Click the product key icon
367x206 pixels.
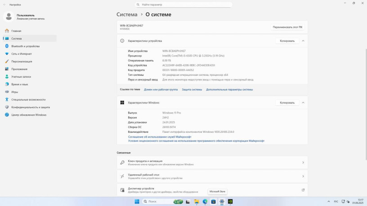(x=122, y=162)
